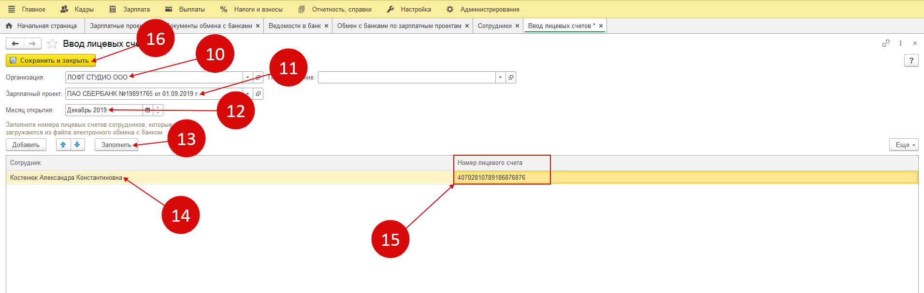Switch to the Ведомости в банк tab
The image size is (924, 293).
[294, 26]
